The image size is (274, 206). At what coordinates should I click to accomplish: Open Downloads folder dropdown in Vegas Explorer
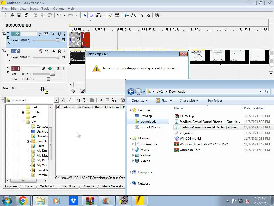(56, 100)
